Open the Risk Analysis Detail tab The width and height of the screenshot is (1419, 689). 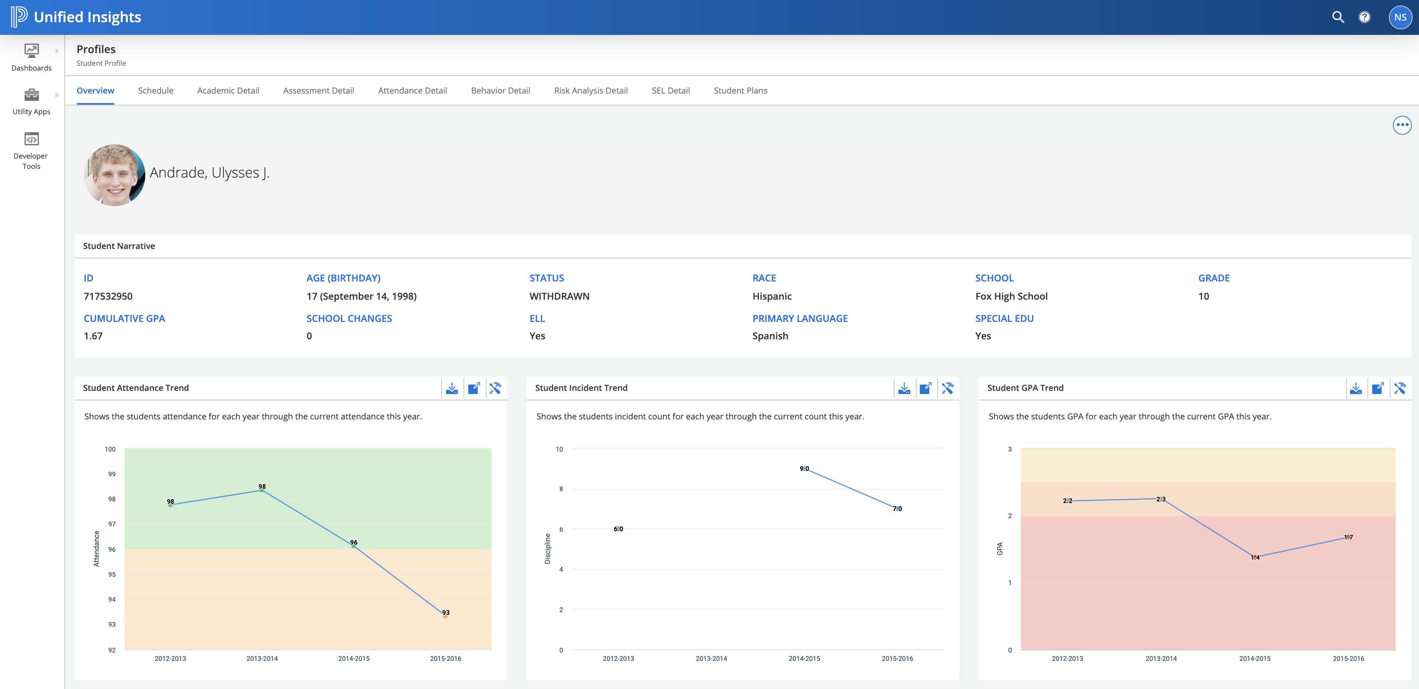click(x=590, y=90)
